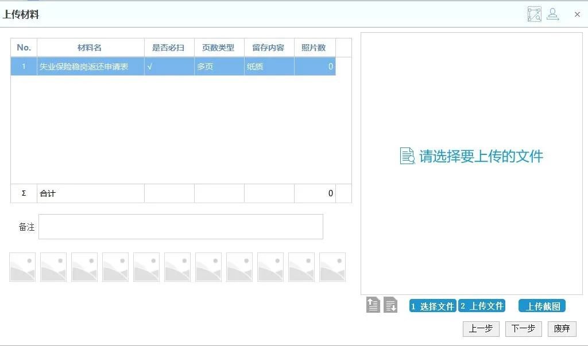Click the 照片数 column header
588x346 pixels.
pyautogui.click(x=314, y=48)
